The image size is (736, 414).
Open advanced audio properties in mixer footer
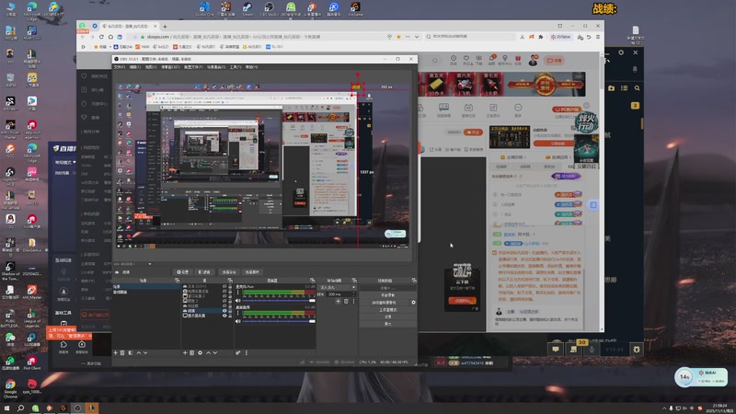(238, 352)
